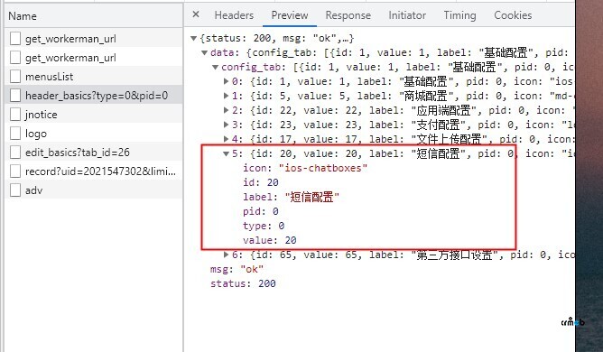This screenshot has width=603, height=352.
Task: Open the Timing tab
Action: [459, 15]
